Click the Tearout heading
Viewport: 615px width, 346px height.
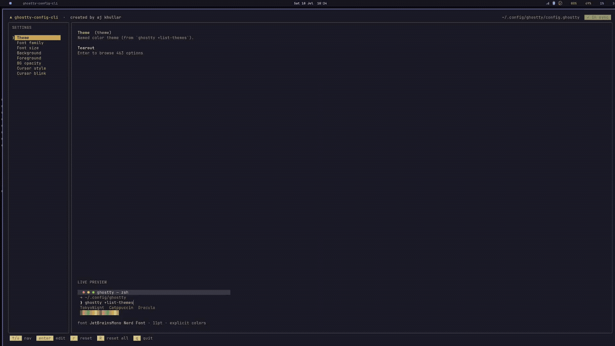(x=86, y=48)
